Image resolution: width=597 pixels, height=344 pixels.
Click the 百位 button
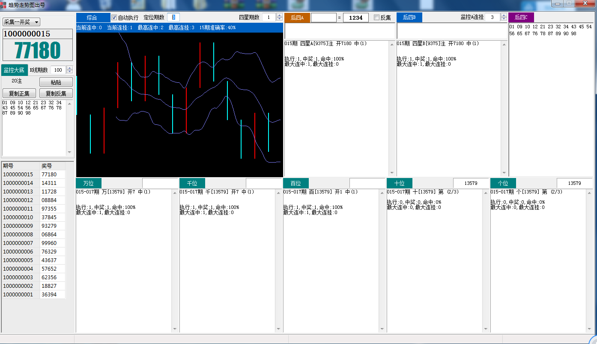(296, 183)
